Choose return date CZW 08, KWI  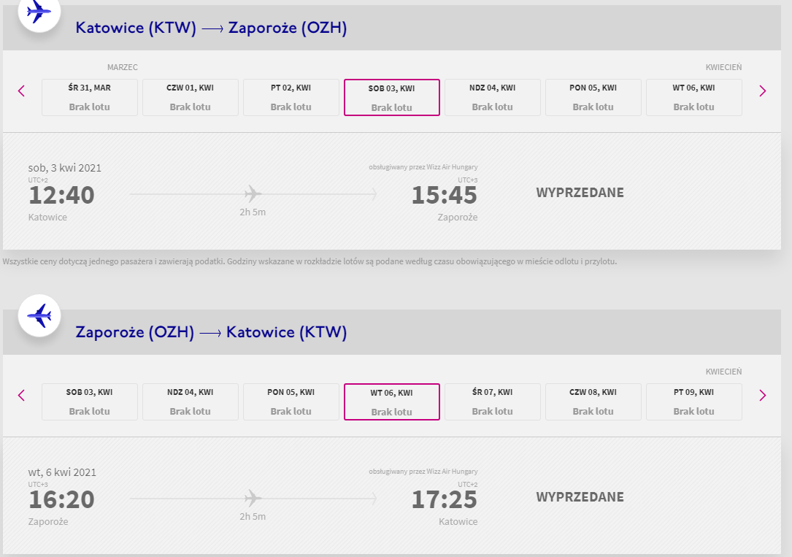click(593, 402)
